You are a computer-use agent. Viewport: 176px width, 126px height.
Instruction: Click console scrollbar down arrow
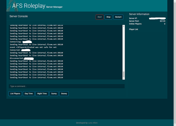[123, 78]
